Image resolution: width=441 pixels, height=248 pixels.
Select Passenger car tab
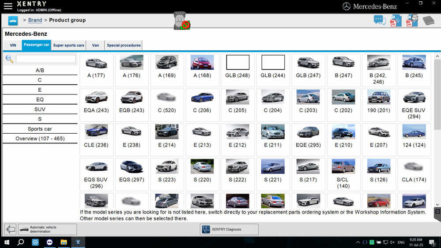[37, 45]
